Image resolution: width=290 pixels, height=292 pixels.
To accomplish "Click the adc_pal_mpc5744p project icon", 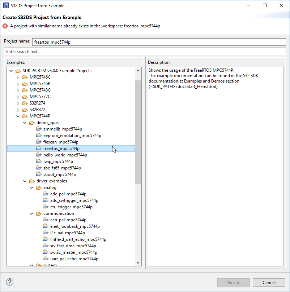I will click(46, 194).
